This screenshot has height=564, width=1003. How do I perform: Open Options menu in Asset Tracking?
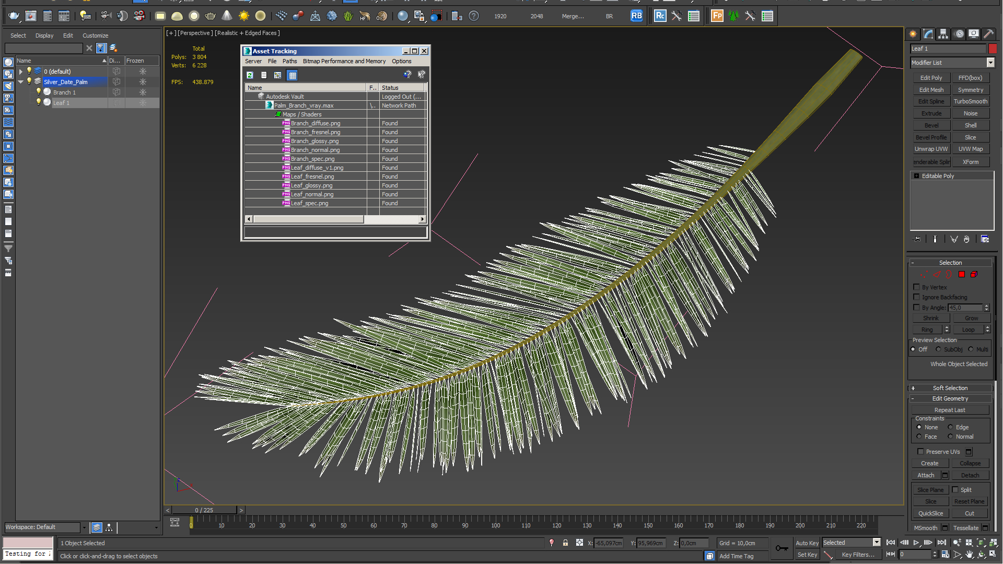pyautogui.click(x=402, y=61)
